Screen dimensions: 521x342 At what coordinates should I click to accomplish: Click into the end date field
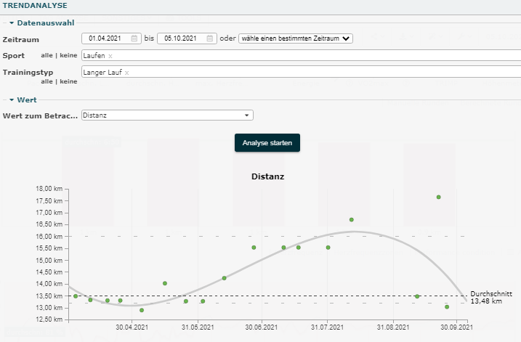tap(180, 38)
